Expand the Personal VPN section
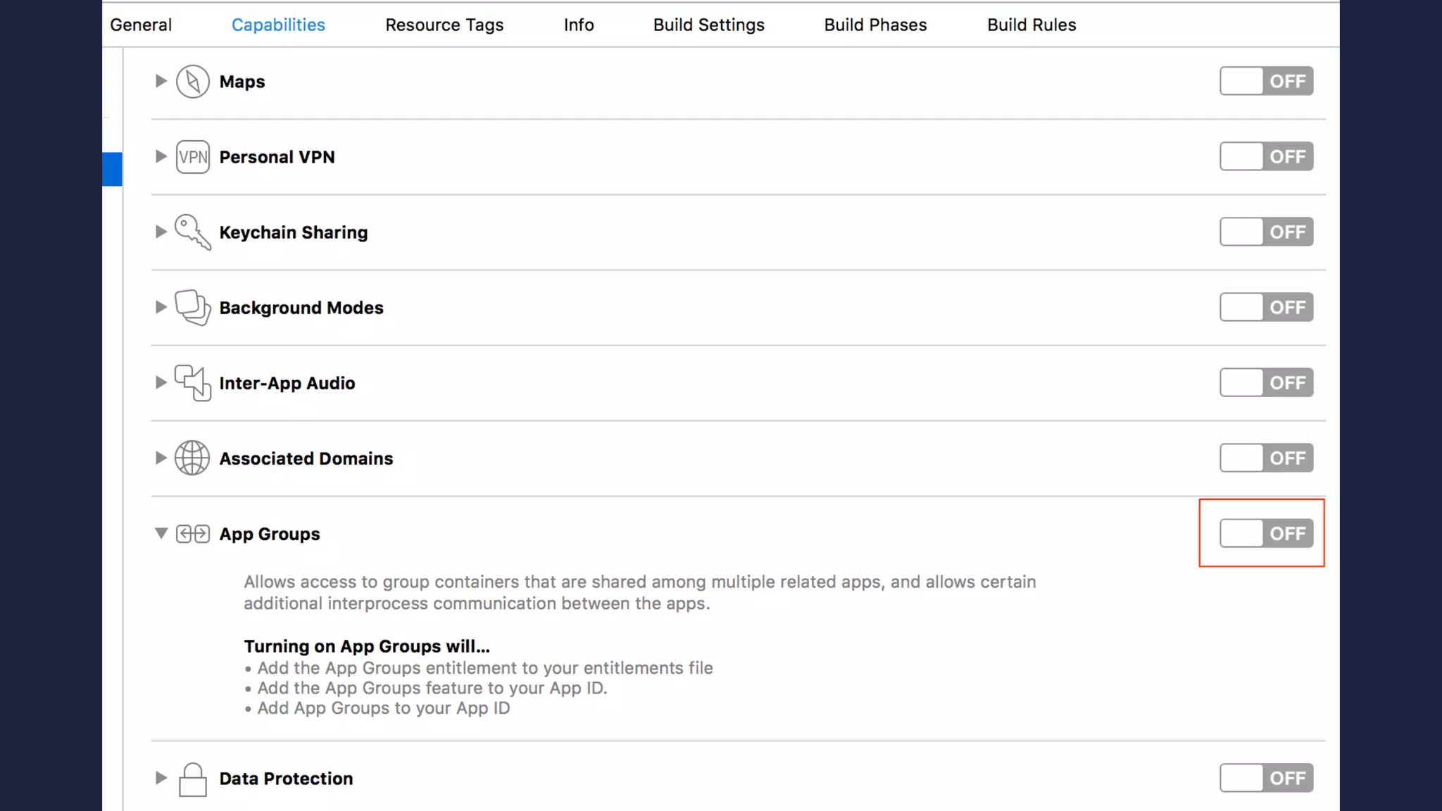Screen dimensions: 1442x811 [x=161, y=157]
